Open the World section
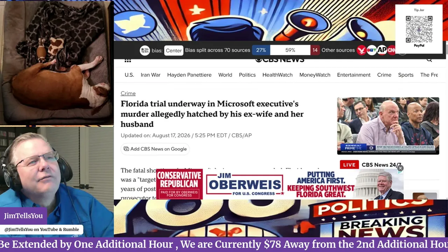Viewport: 448px width, 252px height. click(225, 75)
